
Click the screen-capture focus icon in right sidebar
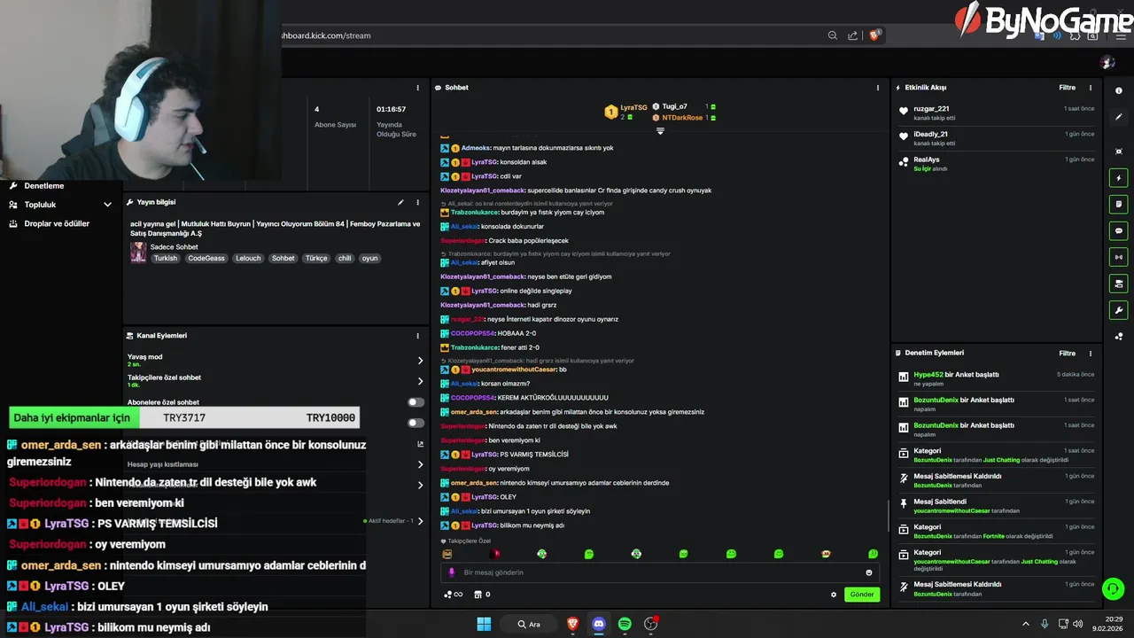1119,152
